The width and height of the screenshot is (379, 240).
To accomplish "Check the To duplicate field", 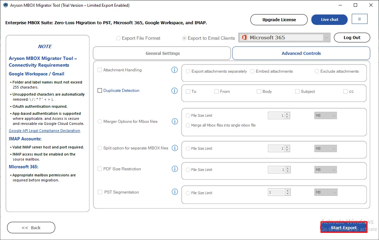I will (x=188, y=91).
